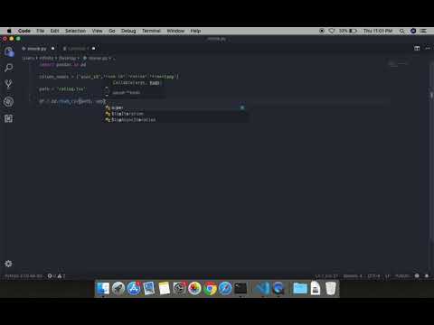Screen dimensions: 434x325
Task: Open the Go menu
Action: click(112, 31)
